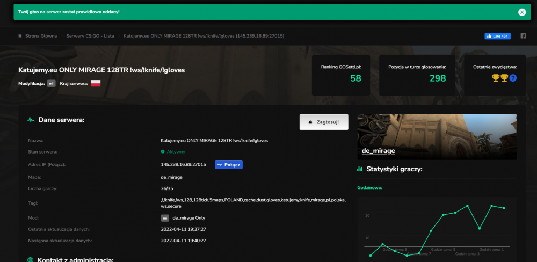
Task: Click the Godzinowe chart label
Action: tap(369, 188)
